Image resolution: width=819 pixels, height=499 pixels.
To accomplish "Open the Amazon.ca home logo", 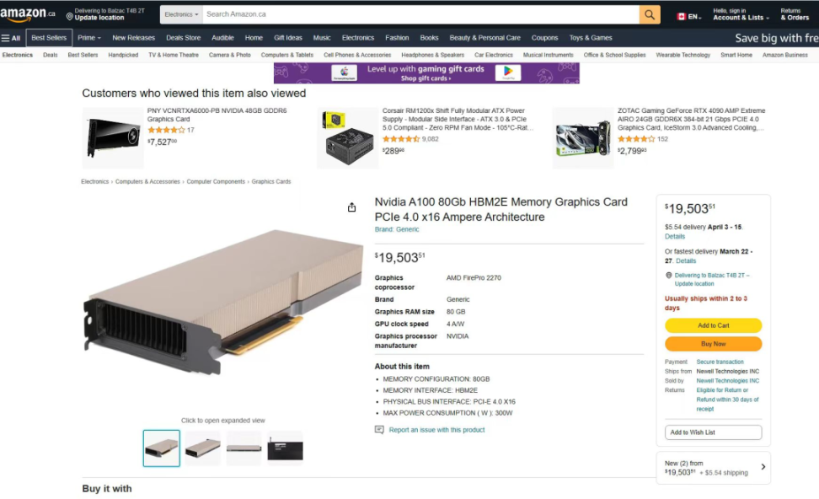I will pos(28,14).
